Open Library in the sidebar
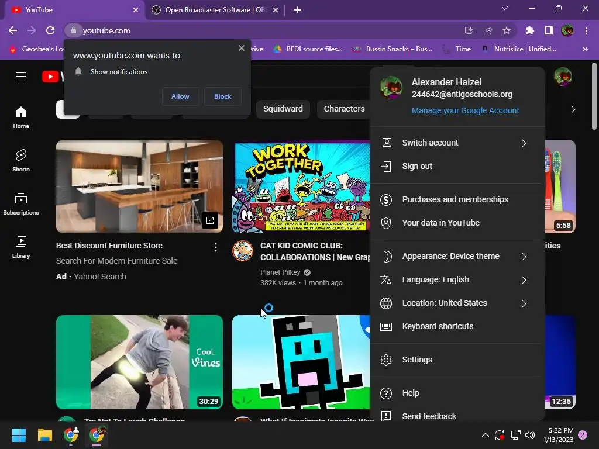This screenshot has height=449, width=599. 21,247
